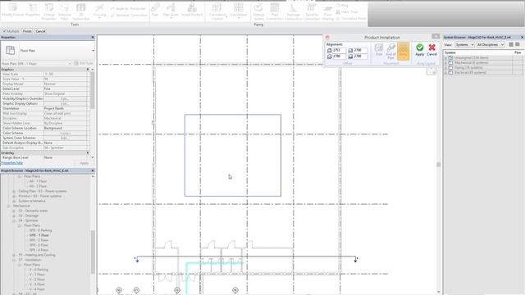Open the SPR - 0 Parking floor plan

click(40, 230)
